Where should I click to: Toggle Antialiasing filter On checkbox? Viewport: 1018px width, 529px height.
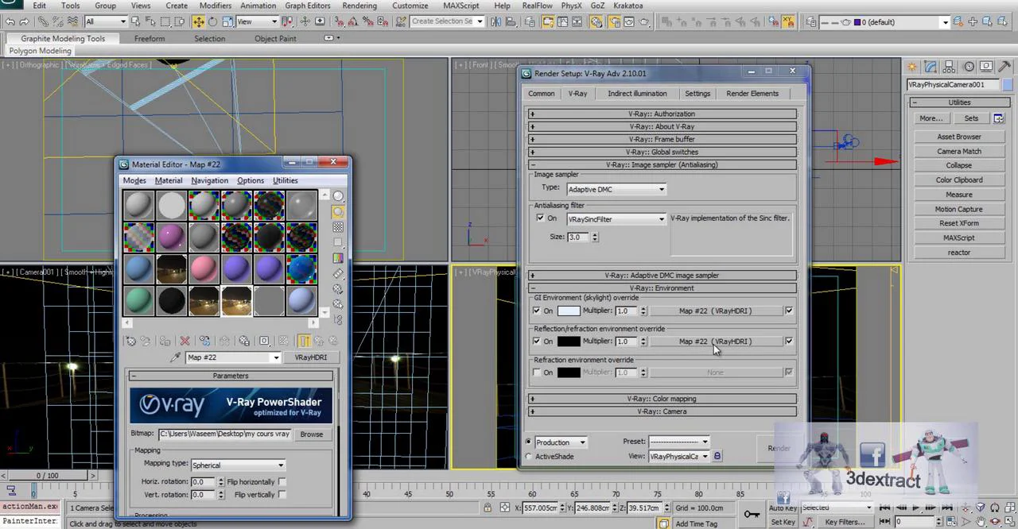541,218
